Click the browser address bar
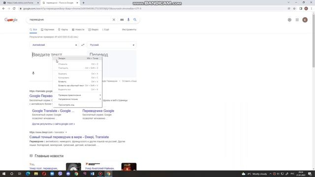 (153, 9)
